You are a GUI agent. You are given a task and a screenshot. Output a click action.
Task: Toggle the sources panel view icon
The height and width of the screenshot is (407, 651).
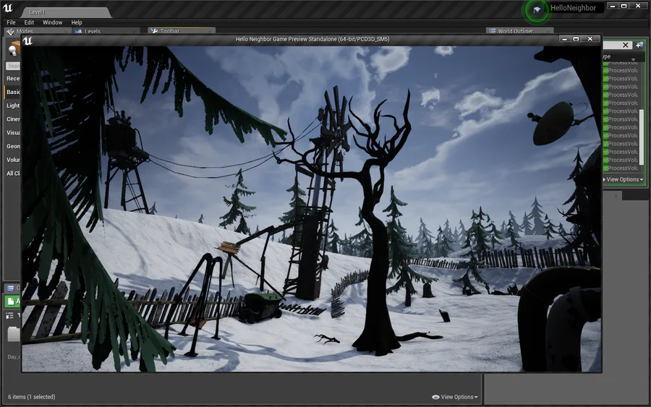9,316
